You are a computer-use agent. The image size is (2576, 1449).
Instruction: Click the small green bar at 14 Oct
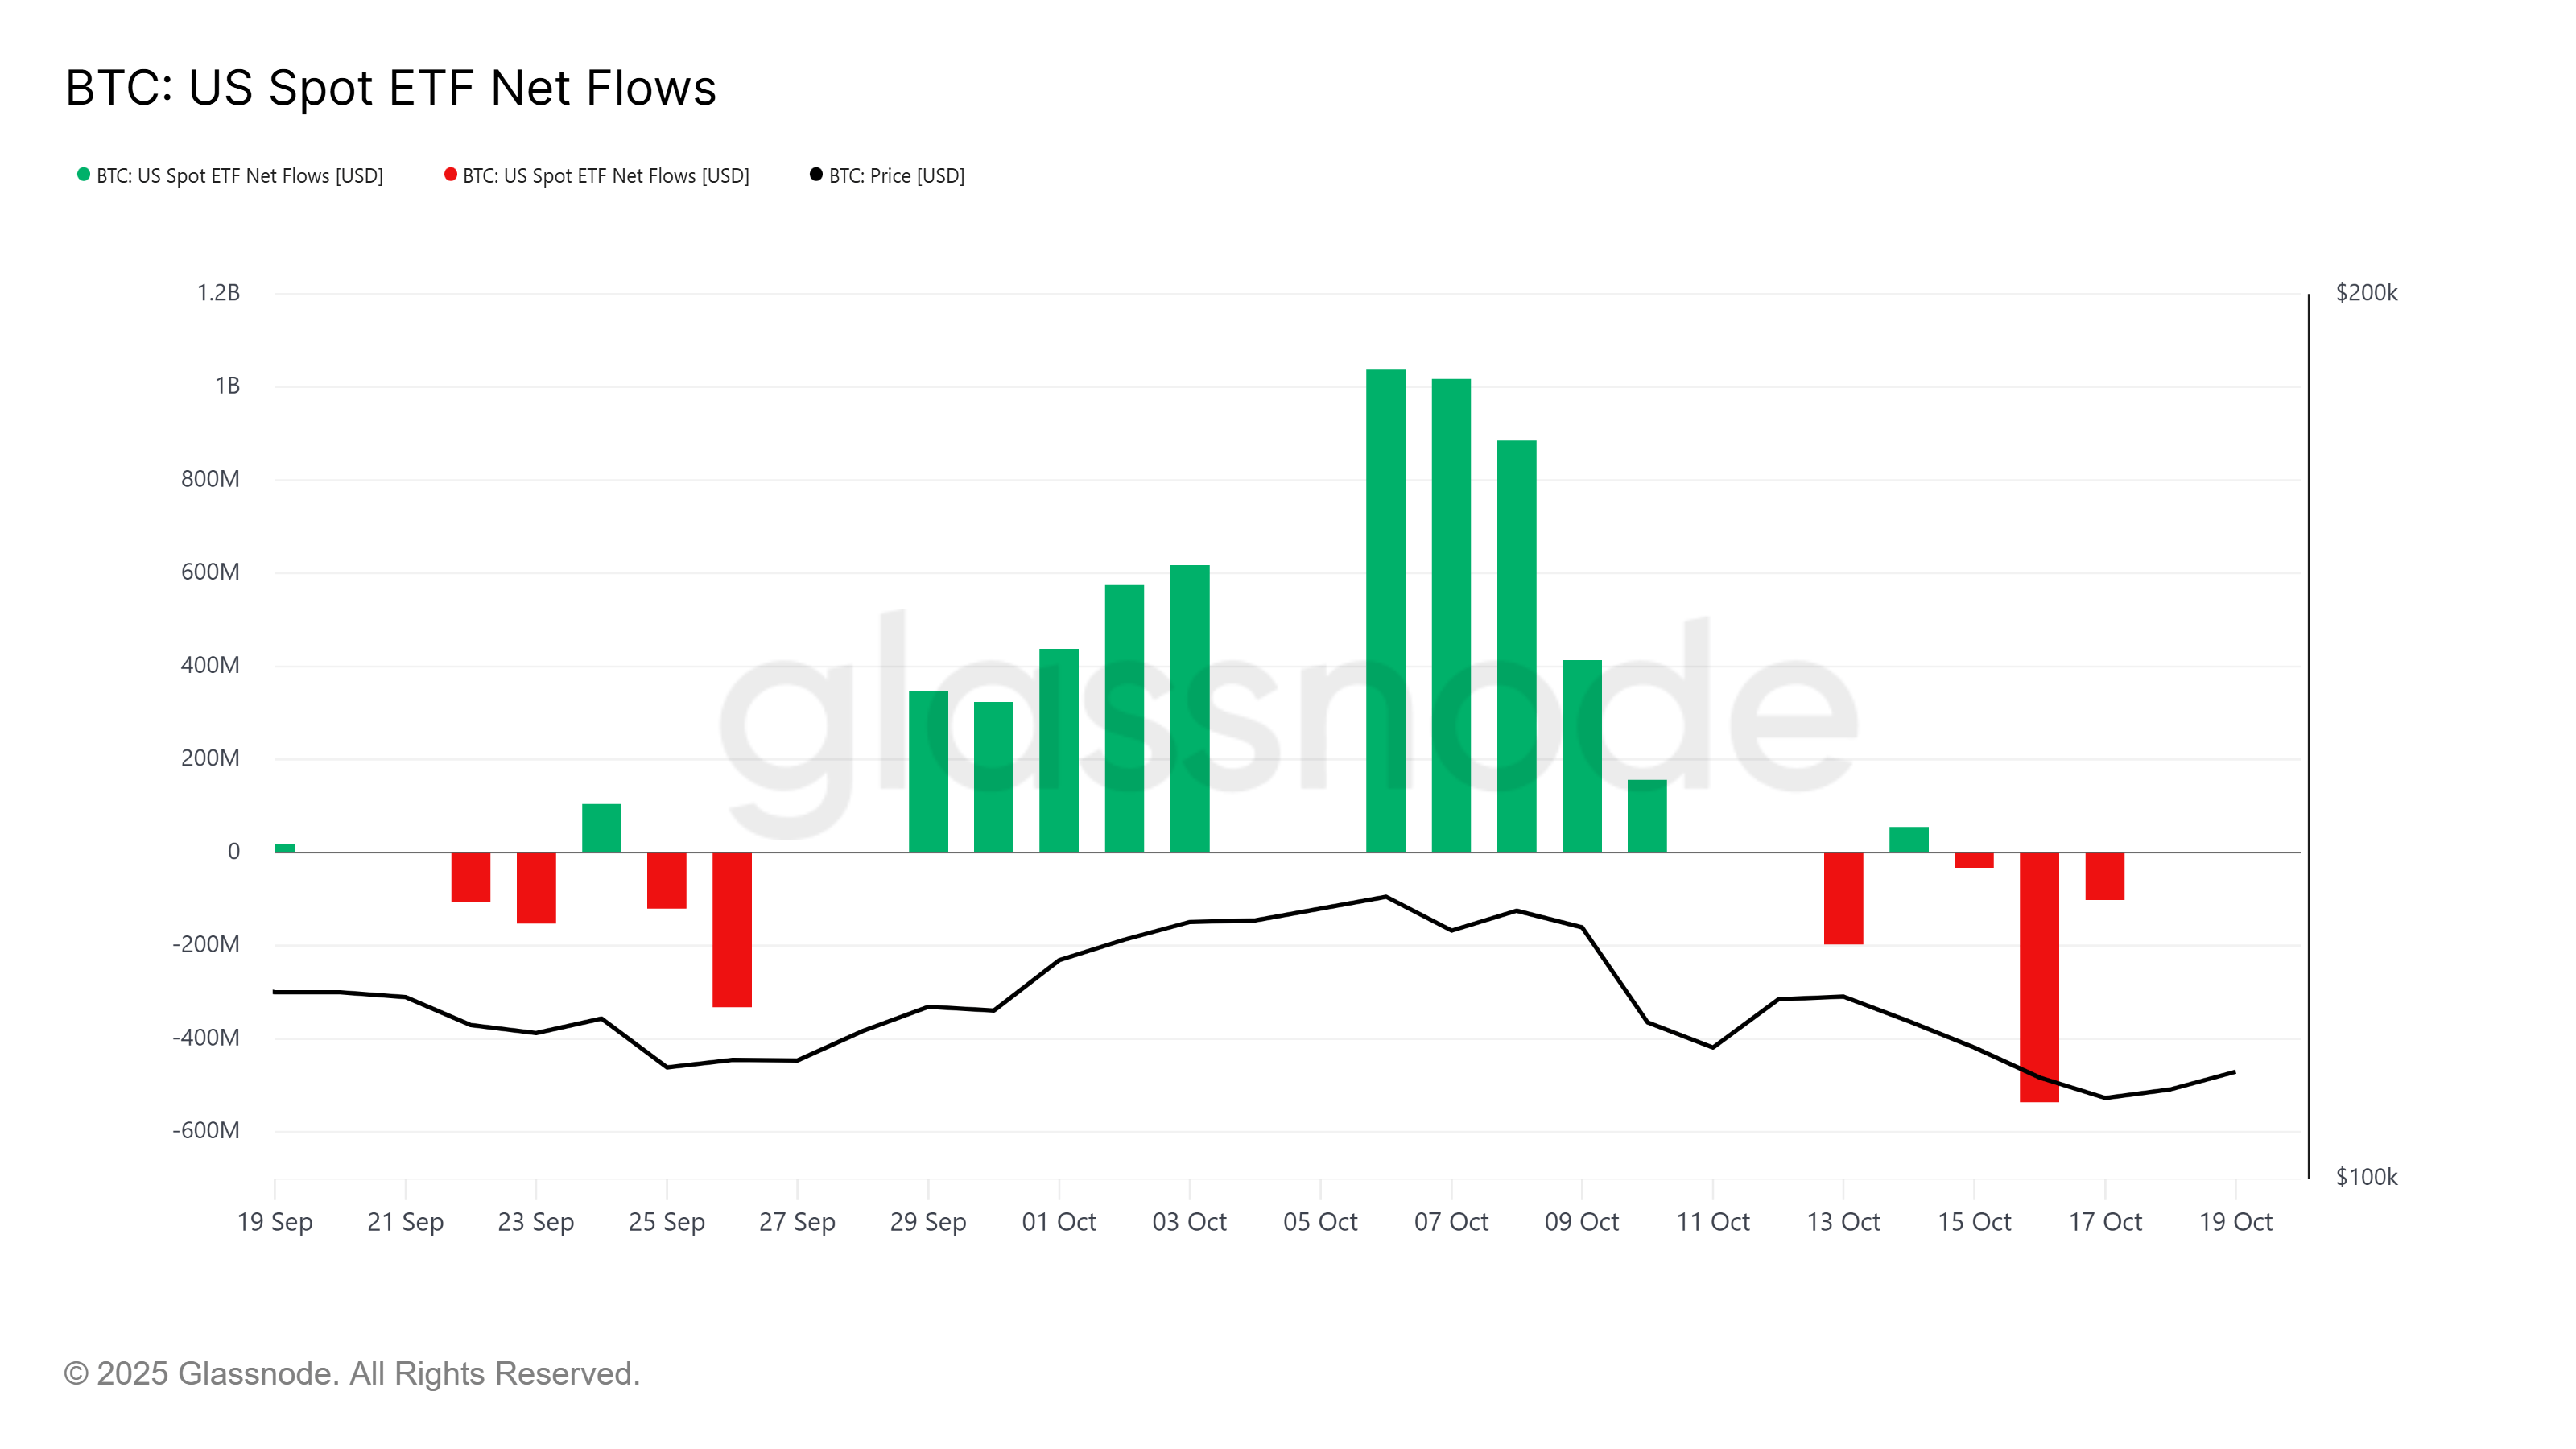[1908, 840]
